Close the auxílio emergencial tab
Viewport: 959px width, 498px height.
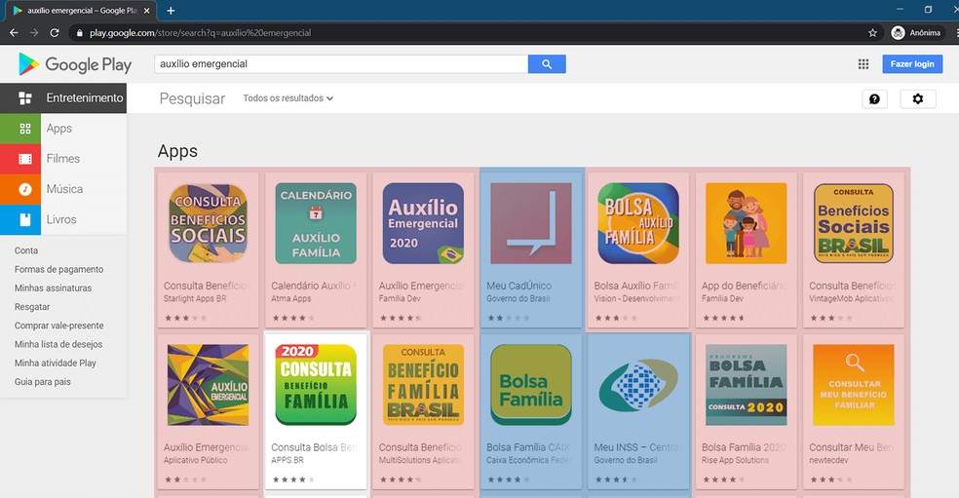click(x=147, y=11)
